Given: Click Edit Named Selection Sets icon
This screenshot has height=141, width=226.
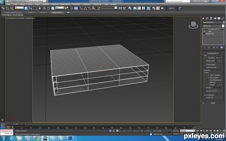Looking at the screenshot, I should coord(99,8).
